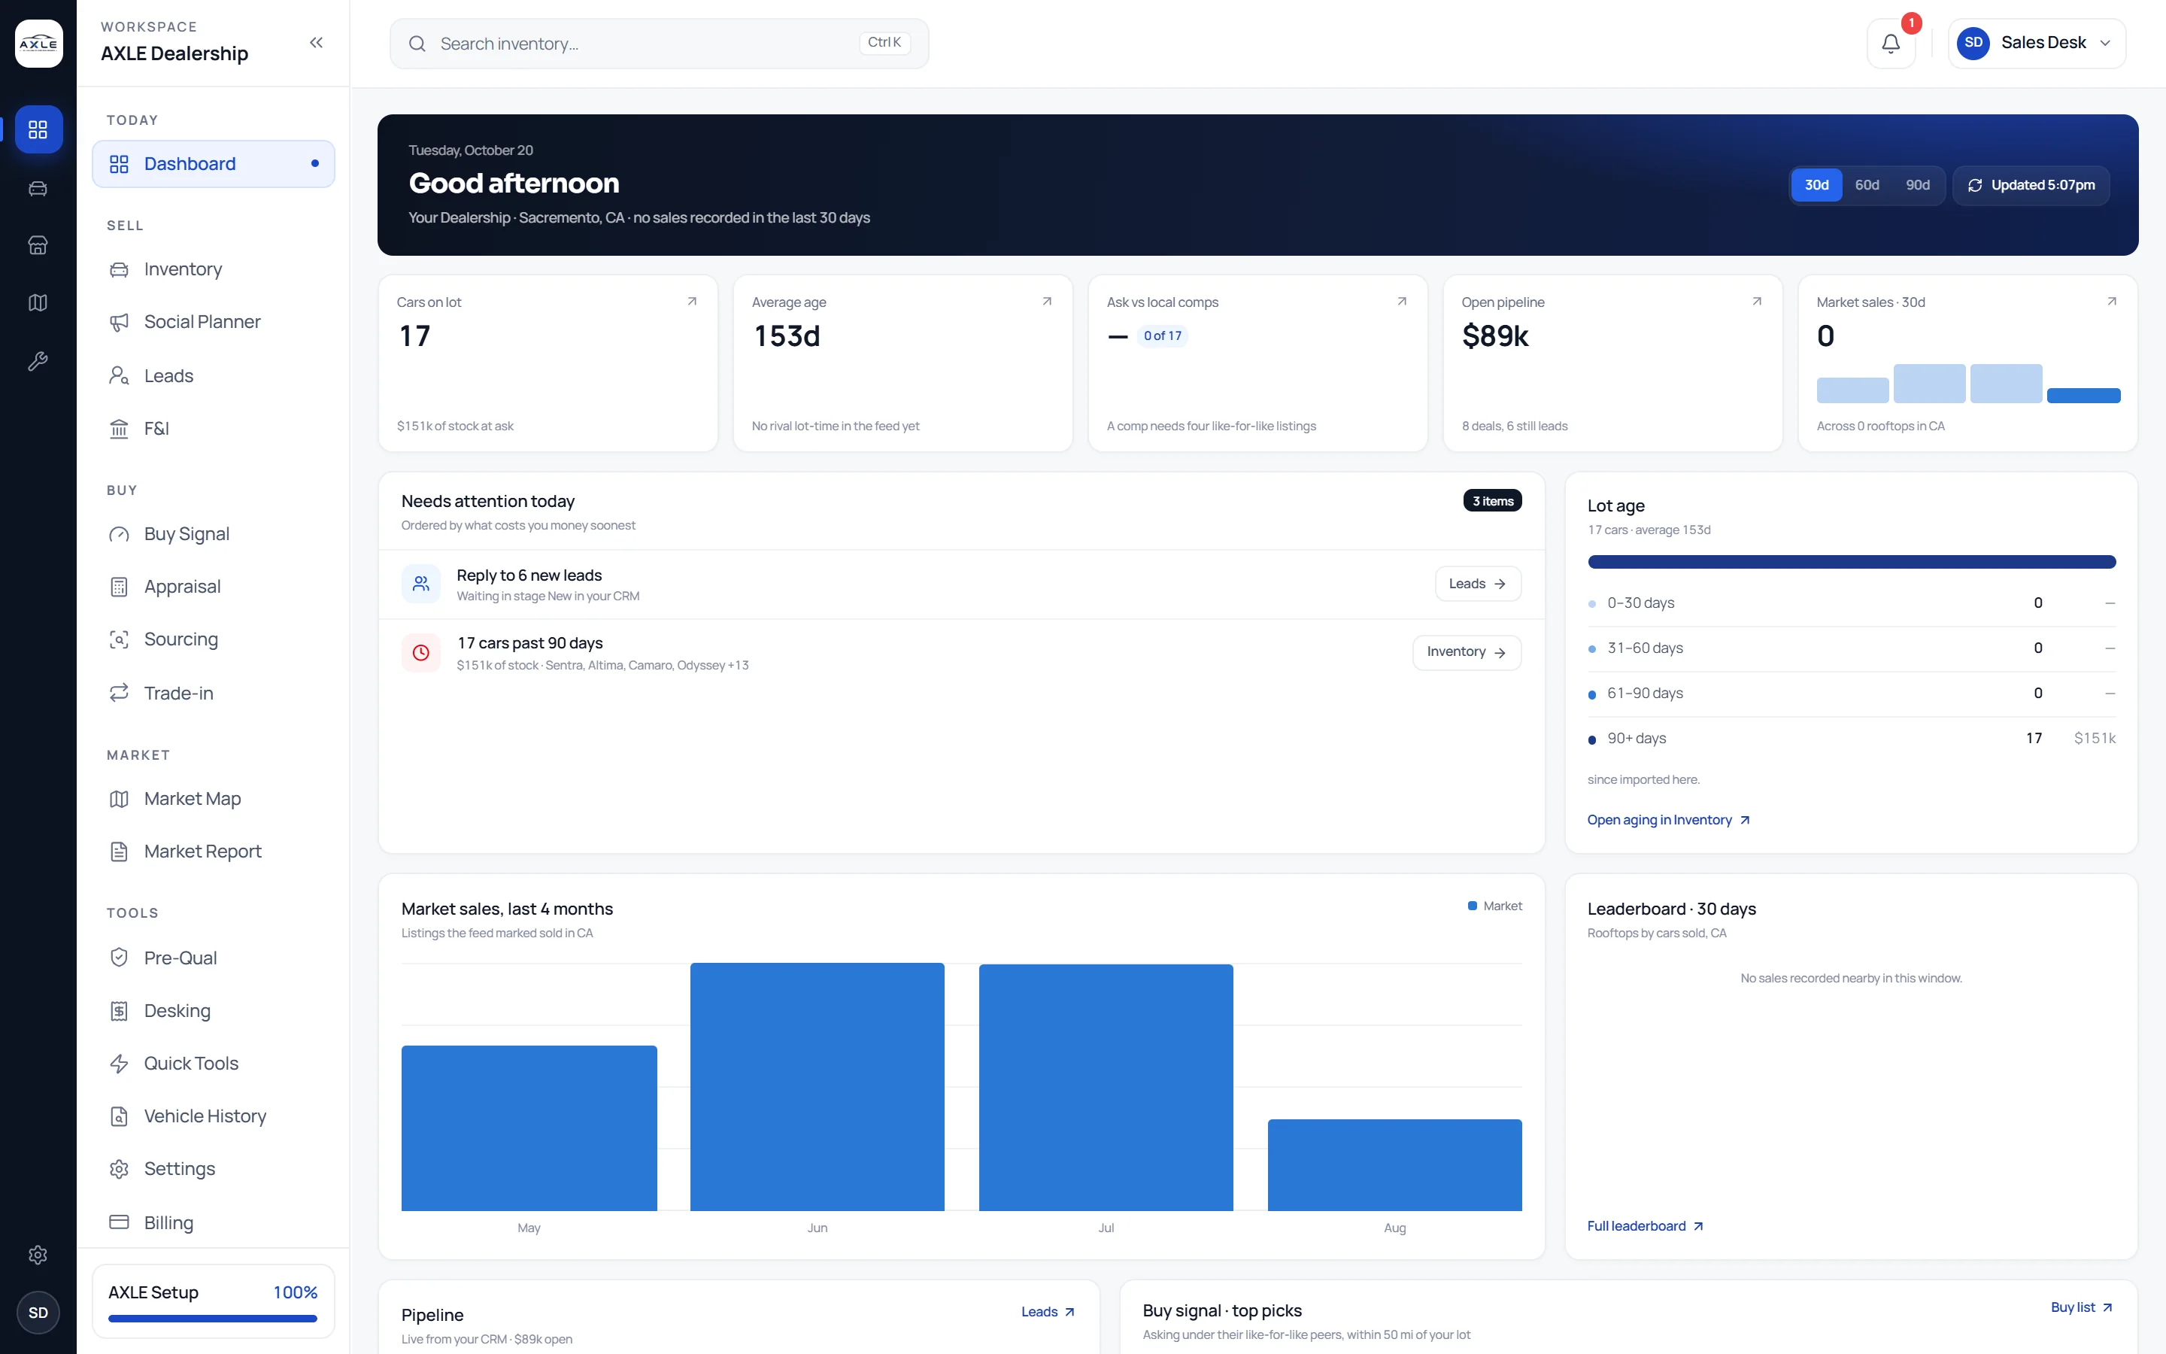Image resolution: width=2166 pixels, height=1354 pixels.
Task: Click Leads button on new leads row
Action: pos(1478,584)
